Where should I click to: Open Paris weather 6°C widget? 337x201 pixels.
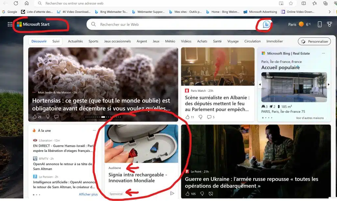299,24
